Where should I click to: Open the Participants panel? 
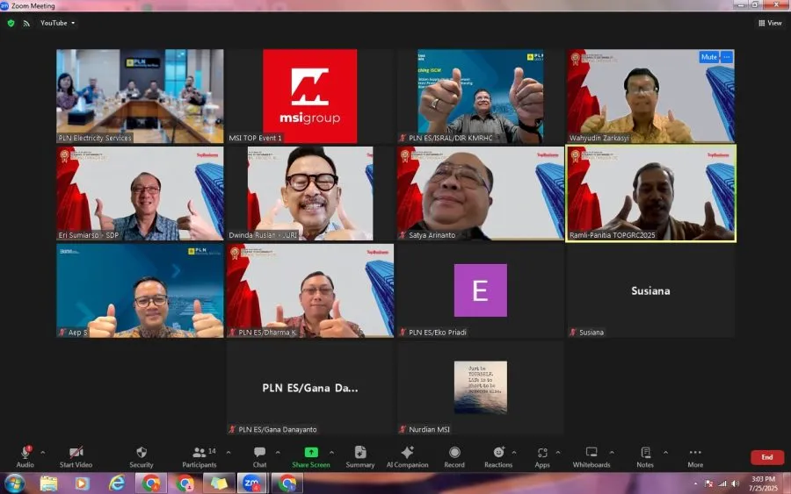pos(200,455)
